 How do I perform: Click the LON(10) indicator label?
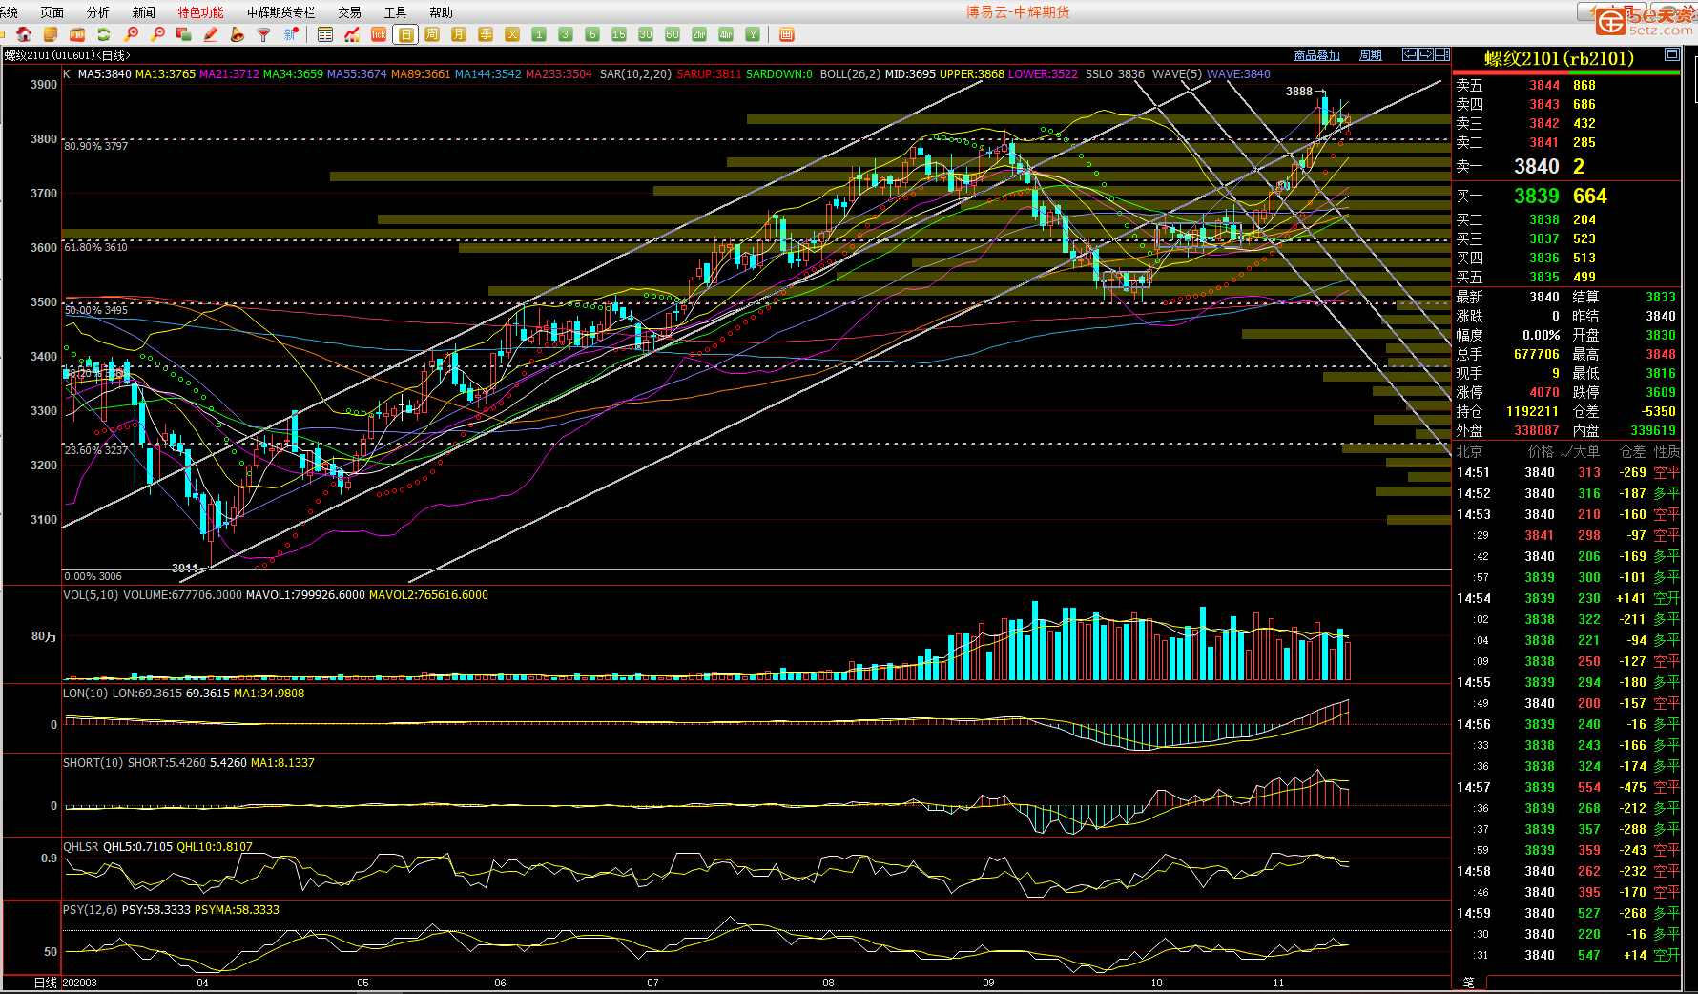pyautogui.click(x=86, y=694)
